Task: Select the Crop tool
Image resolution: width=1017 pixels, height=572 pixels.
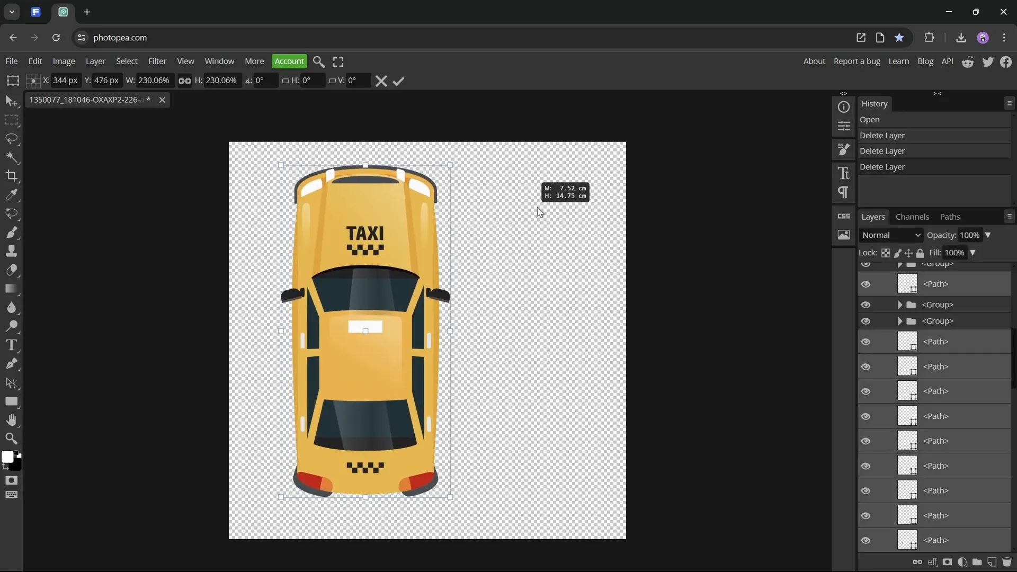Action: 12,176
